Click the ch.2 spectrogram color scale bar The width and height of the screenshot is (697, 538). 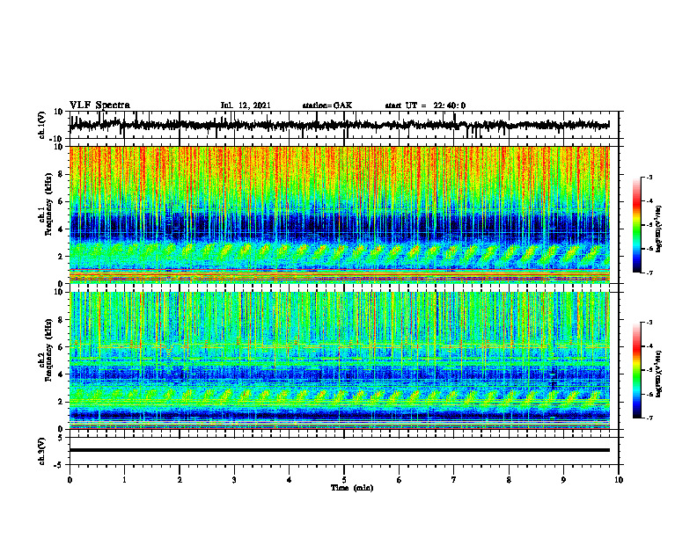[637, 370]
